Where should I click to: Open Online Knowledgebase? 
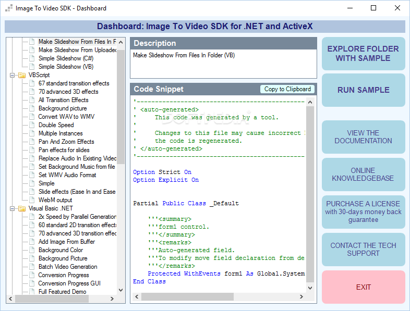point(363,175)
